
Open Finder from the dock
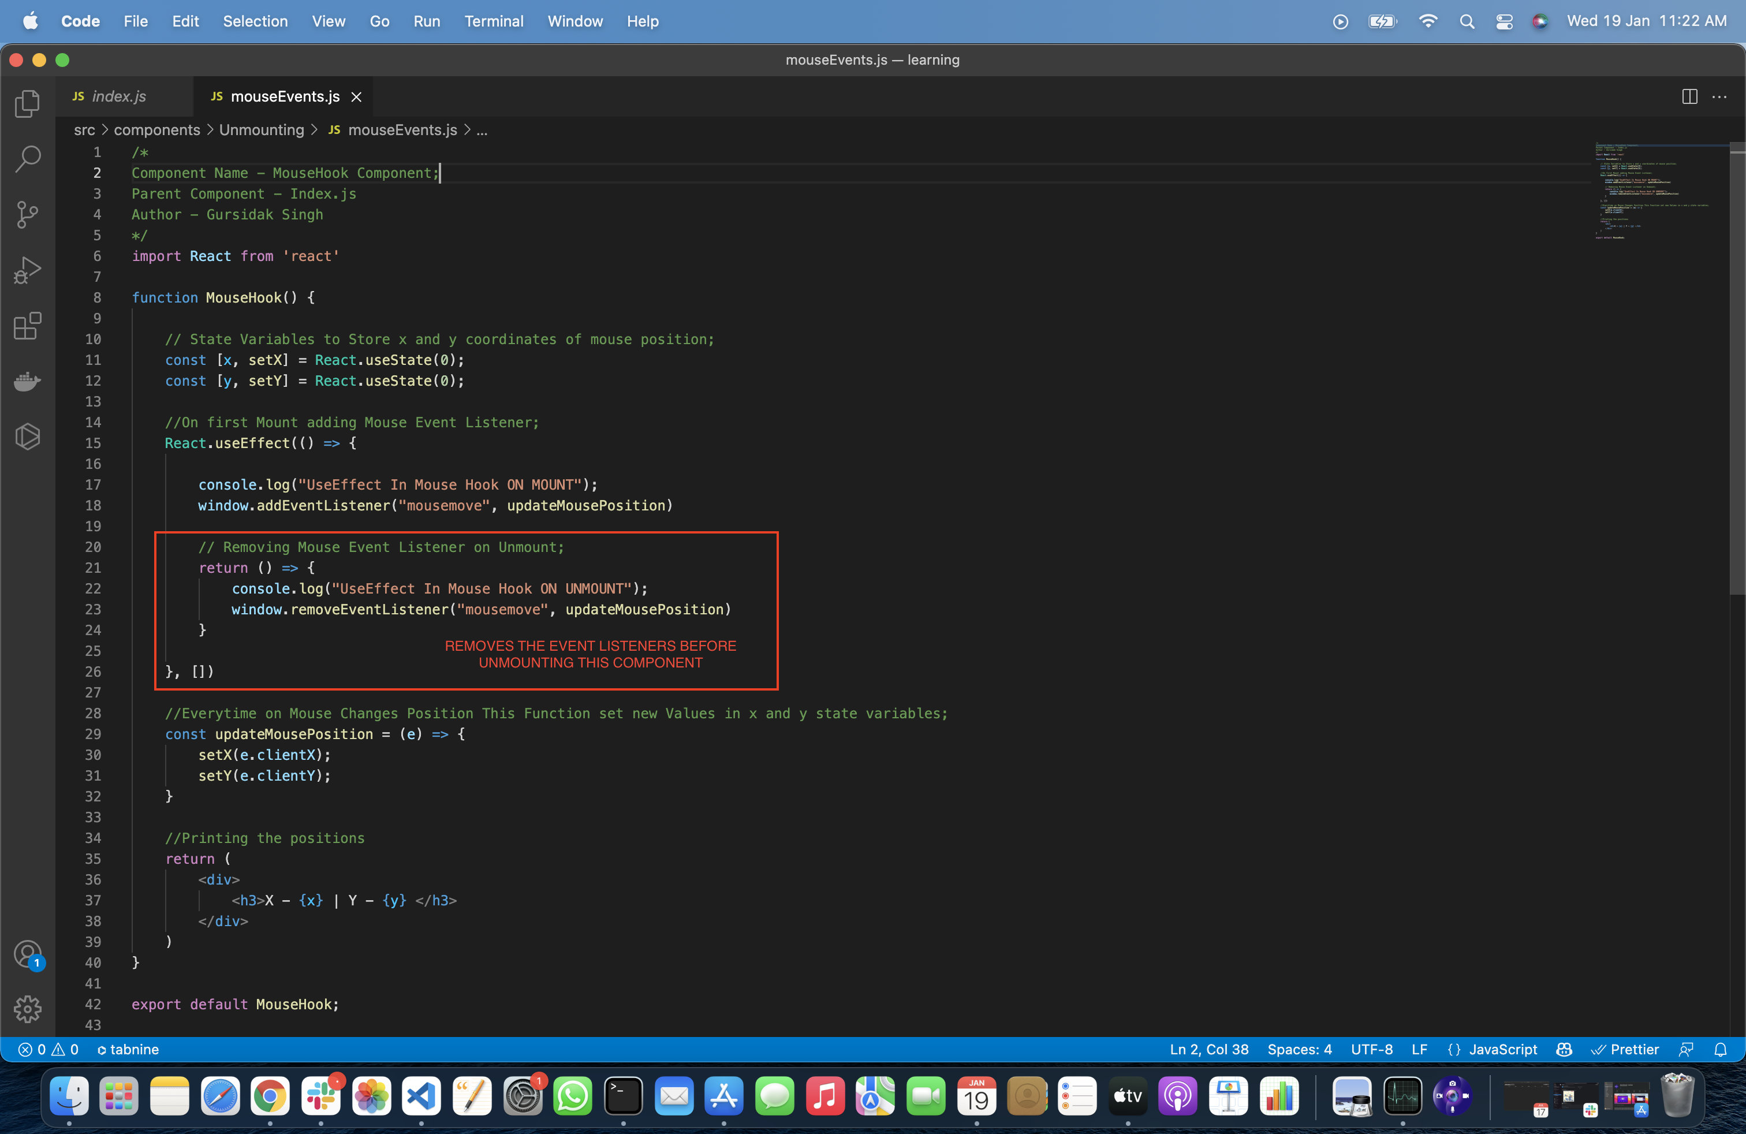[x=69, y=1096]
